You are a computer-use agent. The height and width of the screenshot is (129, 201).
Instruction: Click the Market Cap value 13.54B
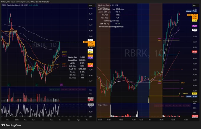82,57
